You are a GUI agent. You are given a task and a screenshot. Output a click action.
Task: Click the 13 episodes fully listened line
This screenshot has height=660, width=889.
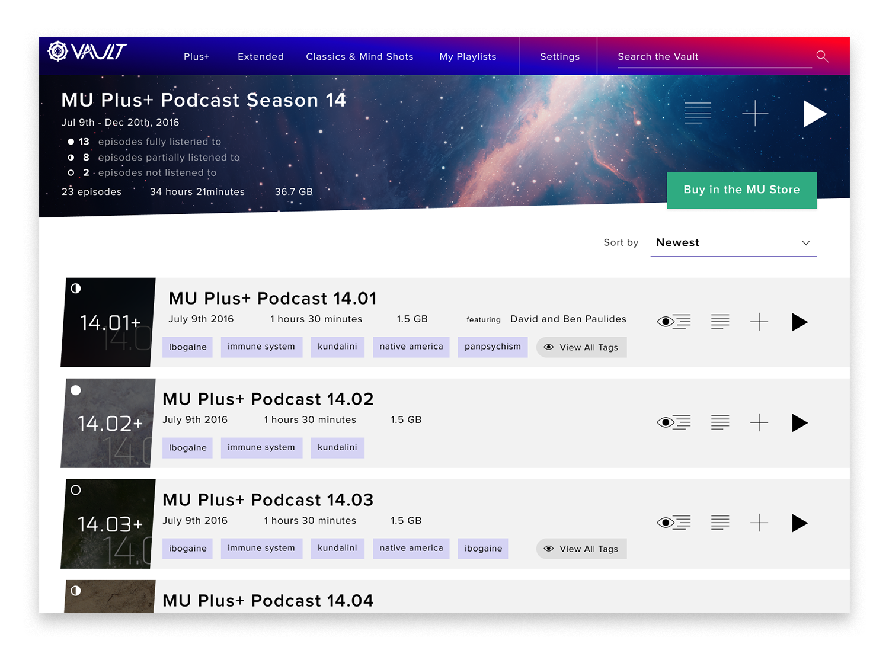(144, 142)
